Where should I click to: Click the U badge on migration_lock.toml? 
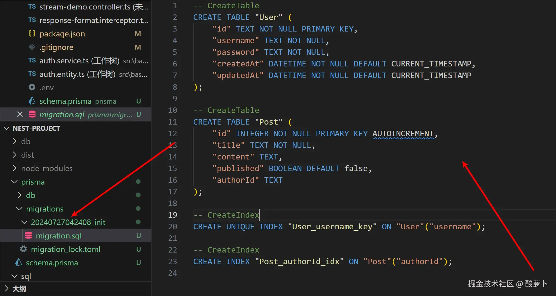[x=138, y=249]
